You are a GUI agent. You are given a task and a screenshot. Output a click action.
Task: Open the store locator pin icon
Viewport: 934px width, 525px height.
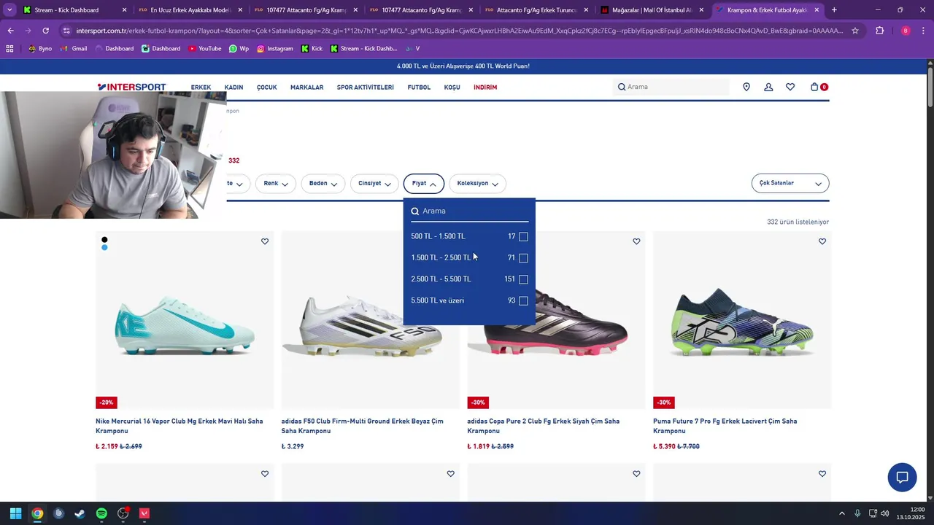pos(746,87)
